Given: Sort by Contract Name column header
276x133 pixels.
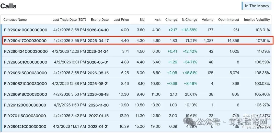Looking at the screenshot, I should [15, 20].
